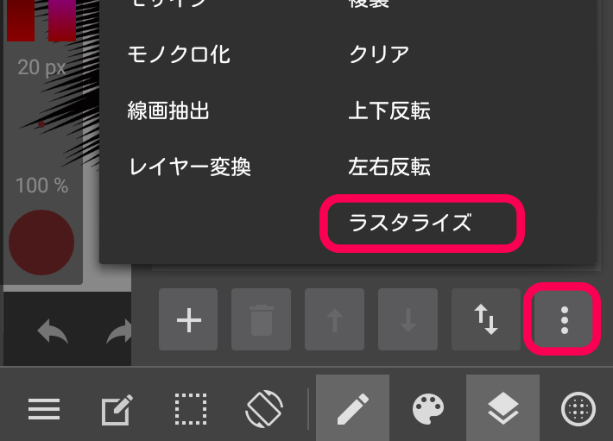Select 線画抽出 option
Screen dimensions: 613x441
pos(168,110)
